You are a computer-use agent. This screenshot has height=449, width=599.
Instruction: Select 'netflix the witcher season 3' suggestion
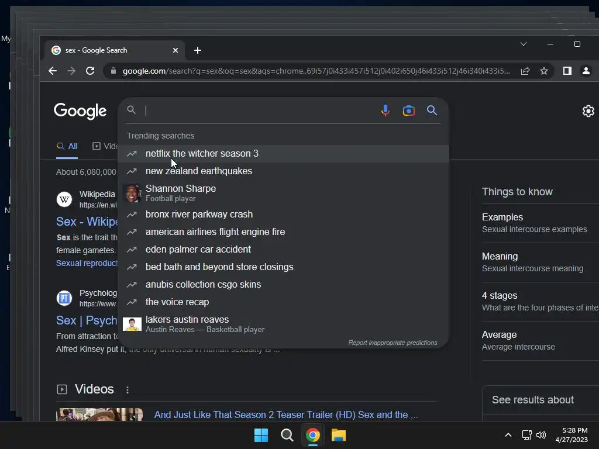pos(284,154)
